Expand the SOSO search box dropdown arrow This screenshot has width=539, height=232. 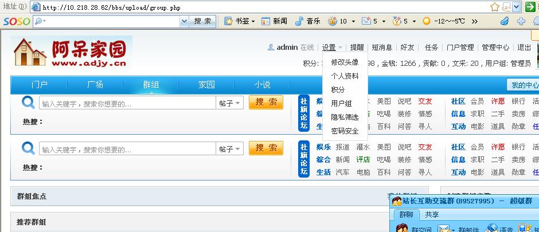[184, 21]
